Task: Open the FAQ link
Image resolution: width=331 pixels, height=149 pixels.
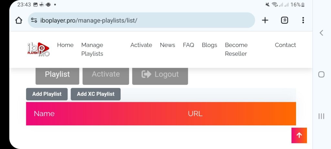Action: coord(188,45)
